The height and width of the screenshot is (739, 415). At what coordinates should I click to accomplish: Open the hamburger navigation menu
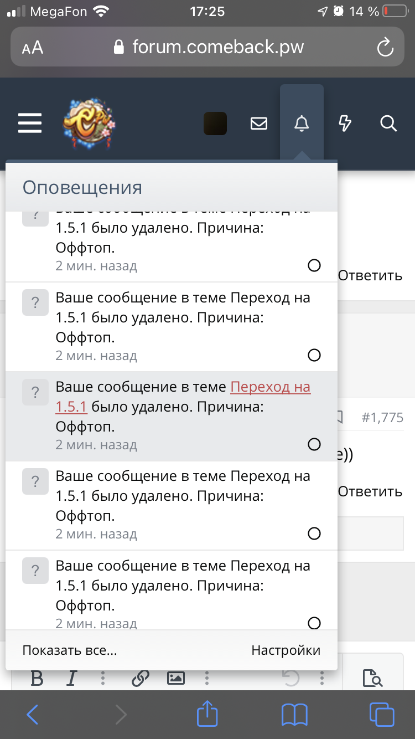(x=30, y=124)
